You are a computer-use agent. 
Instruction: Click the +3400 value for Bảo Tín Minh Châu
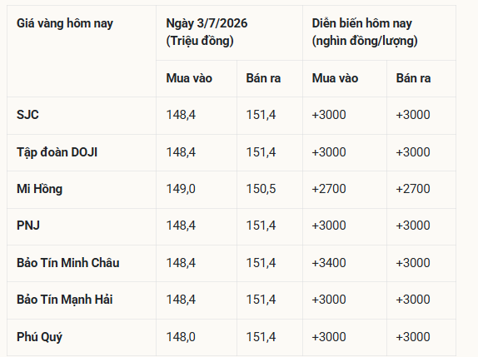point(329,263)
